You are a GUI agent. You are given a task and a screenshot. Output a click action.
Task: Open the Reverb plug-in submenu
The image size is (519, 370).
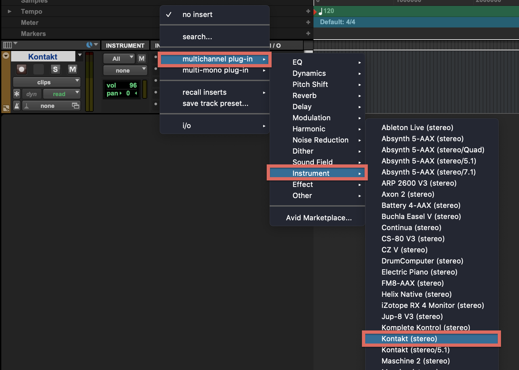pyautogui.click(x=304, y=95)
